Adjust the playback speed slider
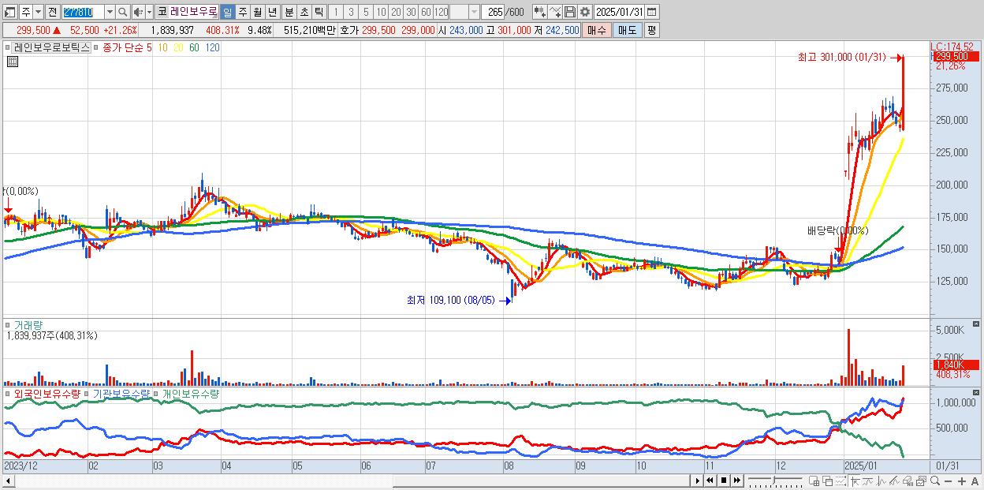 tap(775, 481)
